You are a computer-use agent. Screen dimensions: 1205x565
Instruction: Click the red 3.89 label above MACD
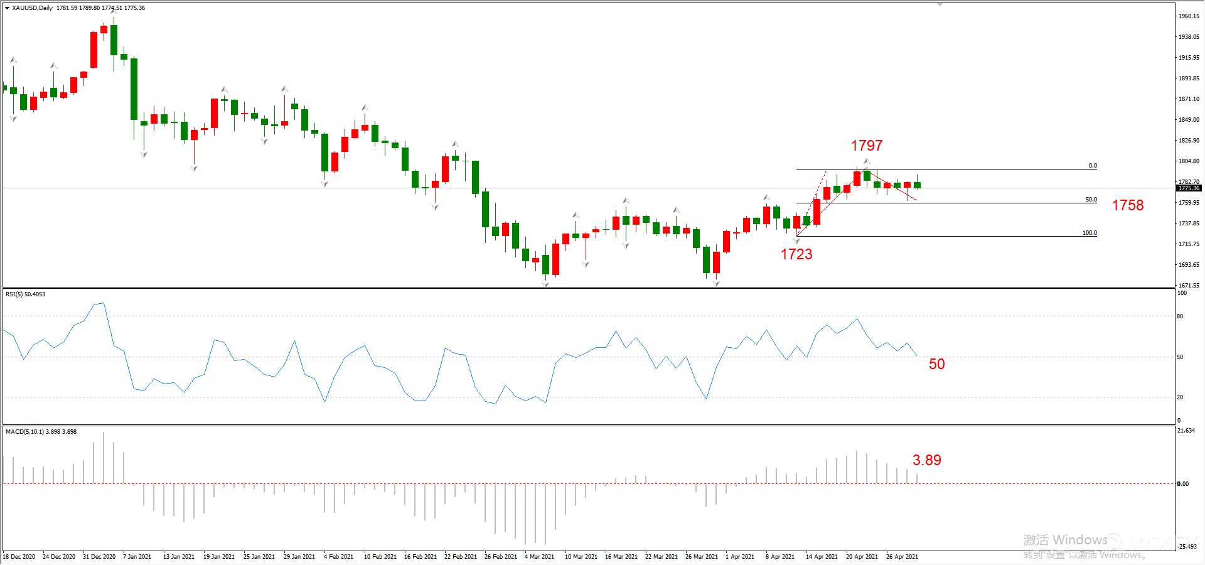[926, 460]
